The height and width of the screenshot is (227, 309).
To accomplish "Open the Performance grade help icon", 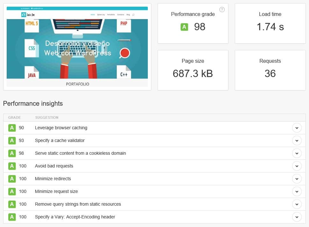I will tap(222, 10).
